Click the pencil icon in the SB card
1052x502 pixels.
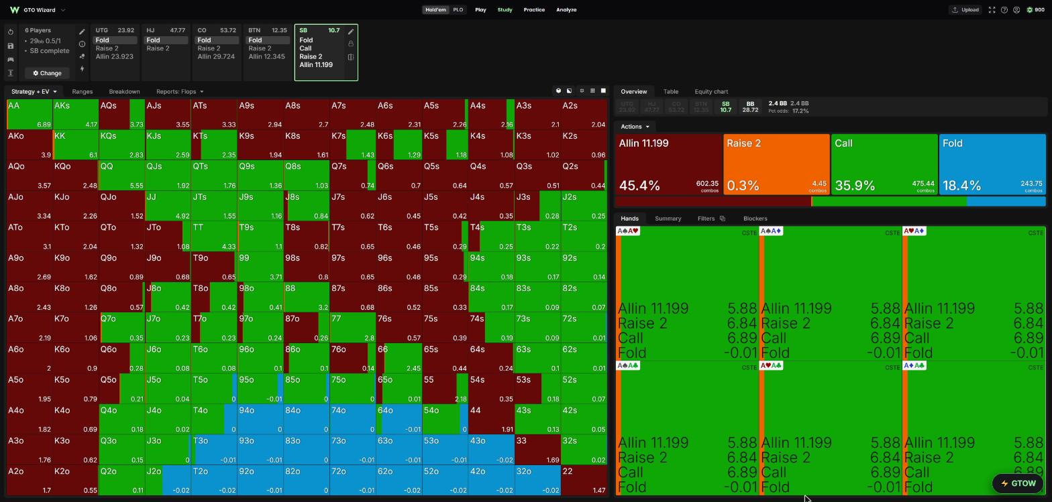click(351, 32)
